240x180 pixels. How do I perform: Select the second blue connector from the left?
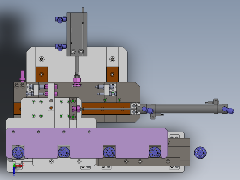(64, 153)
